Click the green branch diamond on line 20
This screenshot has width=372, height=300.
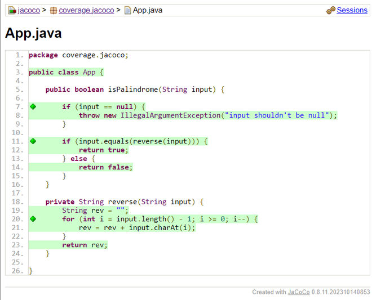point(33,219)
